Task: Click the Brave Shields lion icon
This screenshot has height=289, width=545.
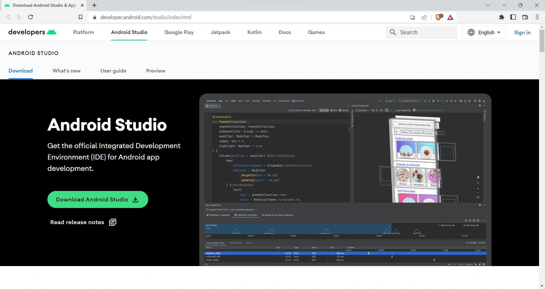Action: (x=439, y=17)
